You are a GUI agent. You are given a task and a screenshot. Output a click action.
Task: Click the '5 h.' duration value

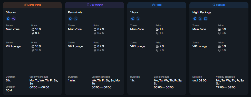click(x=8, y=80)
